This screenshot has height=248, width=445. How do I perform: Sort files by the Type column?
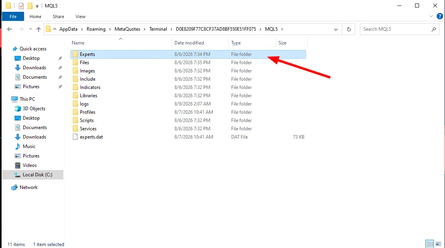pyautogui.click(x=252, y=43)
